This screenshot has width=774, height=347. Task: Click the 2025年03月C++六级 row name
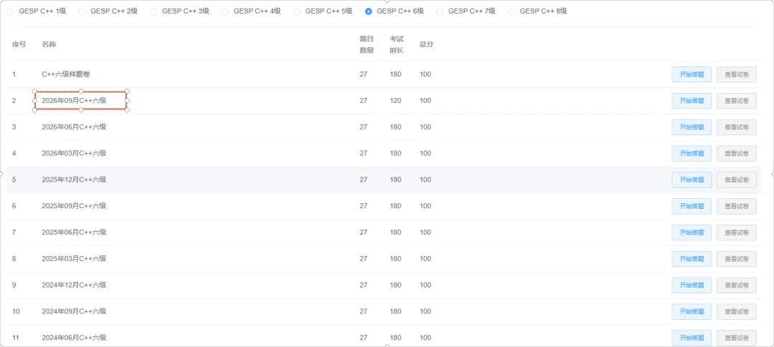tap(74, 259)
